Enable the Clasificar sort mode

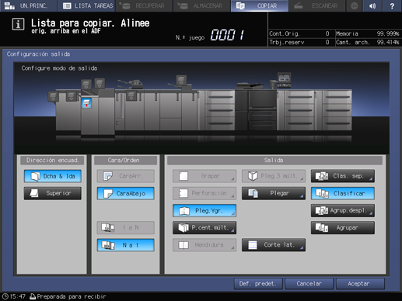[343, 193]
